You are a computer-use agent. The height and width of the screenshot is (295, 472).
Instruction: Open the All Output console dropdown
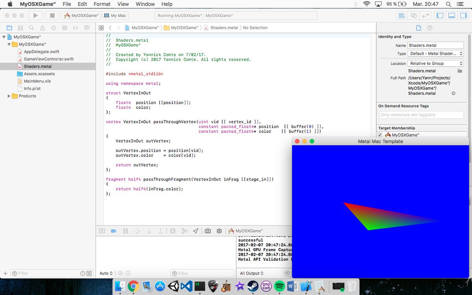252,273
